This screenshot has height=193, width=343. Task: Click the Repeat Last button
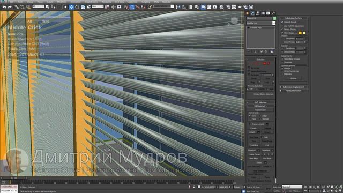coord(260,110)
